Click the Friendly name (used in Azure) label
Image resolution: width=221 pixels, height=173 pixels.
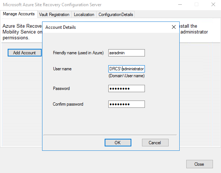pyautogui.click(x=78, y=53)
